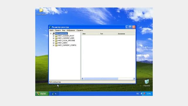Screen dimensions: 188x106
Task: Expand the HKEY_LOCAL_MACHINE branch
Action: click(53, 41)
